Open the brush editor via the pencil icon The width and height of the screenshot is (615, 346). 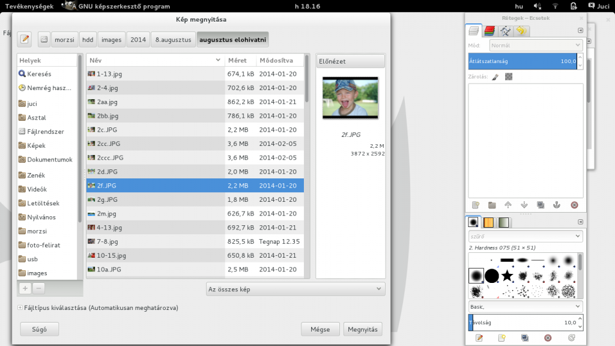[x=479, y=338]
